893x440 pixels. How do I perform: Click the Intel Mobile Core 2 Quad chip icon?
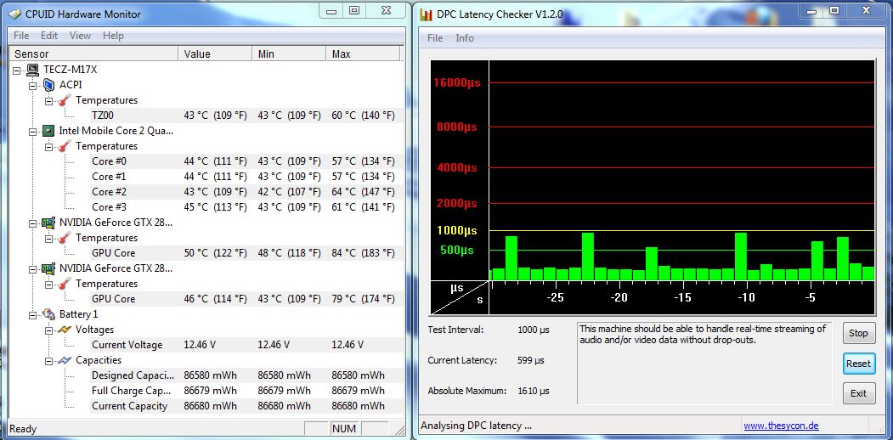click(49, 131)
